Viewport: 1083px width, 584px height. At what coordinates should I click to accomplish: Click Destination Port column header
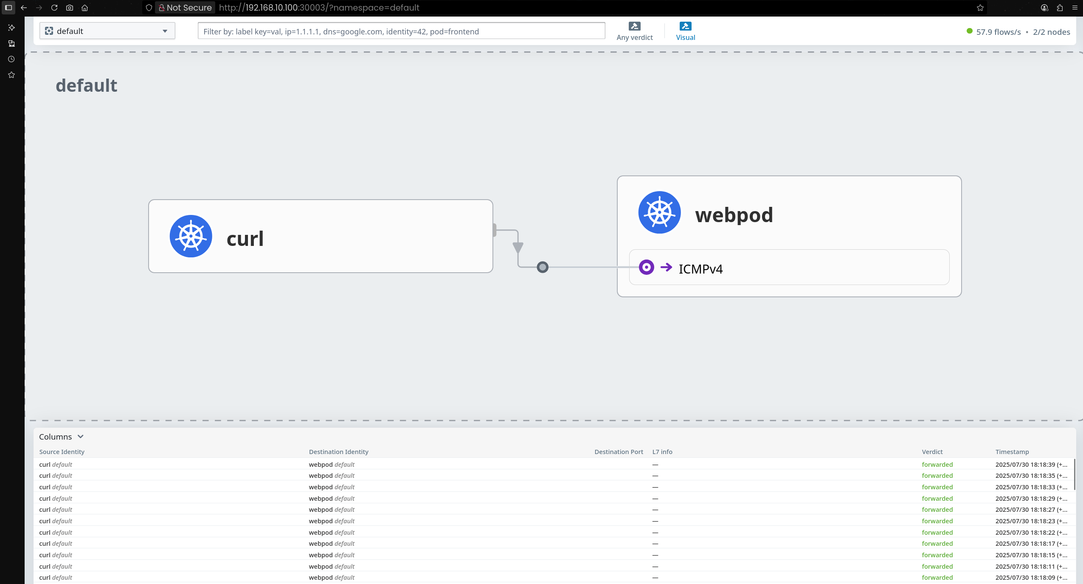pyautogui.click(x=619, y=452)
